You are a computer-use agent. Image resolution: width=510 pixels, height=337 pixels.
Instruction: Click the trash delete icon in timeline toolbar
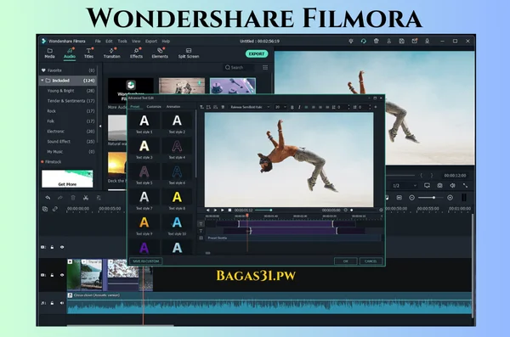(x=73, y=198)
